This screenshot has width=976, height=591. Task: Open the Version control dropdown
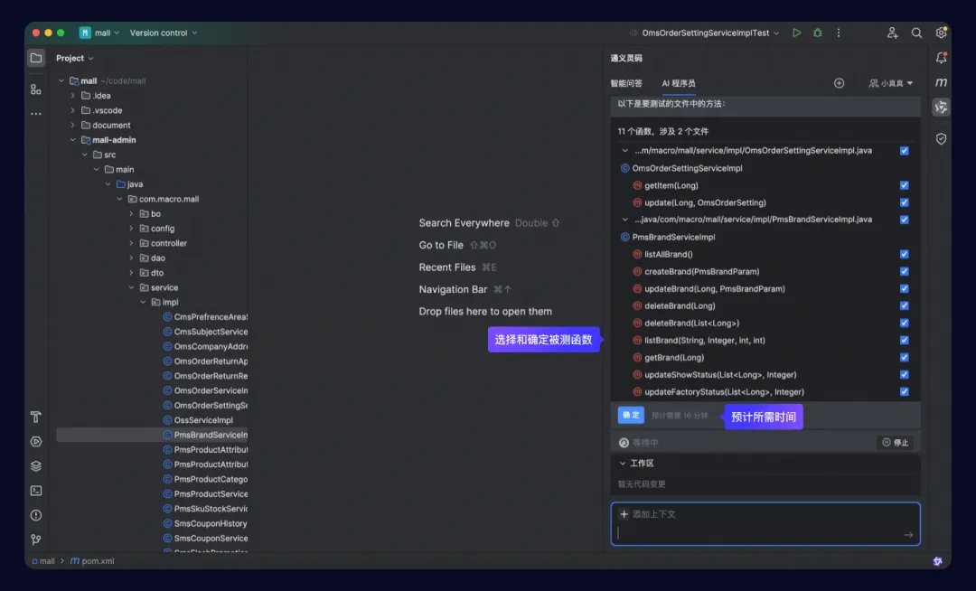tap(163, 33)
